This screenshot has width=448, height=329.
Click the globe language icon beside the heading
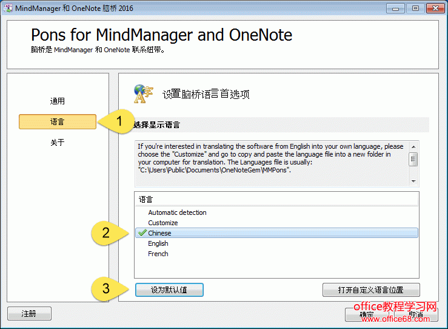[143, 94]
